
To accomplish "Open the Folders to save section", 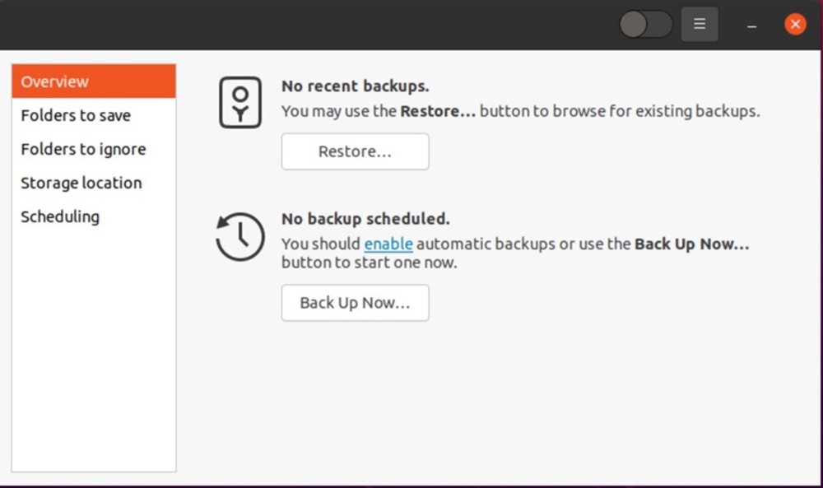I will 76,115.
